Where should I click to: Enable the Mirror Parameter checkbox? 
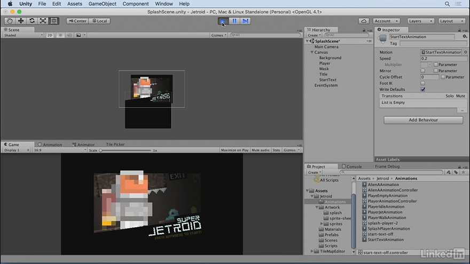(x=436, y=71)
